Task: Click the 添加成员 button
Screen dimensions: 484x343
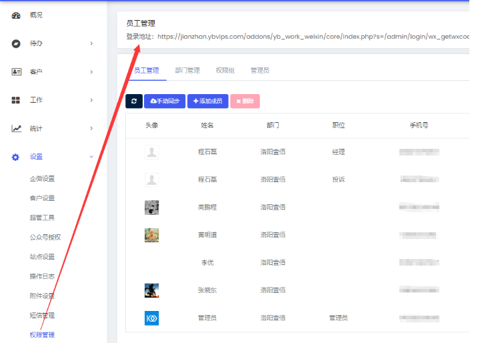Action: pos(207,101)
